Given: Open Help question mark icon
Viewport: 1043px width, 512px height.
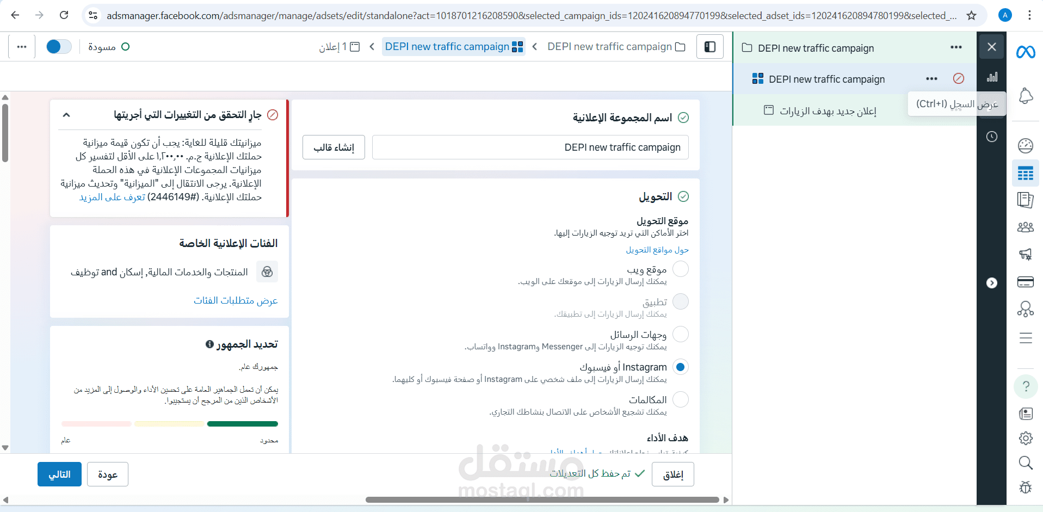Looking at the screenshot, I should pyautogui.click(x=1026, y=386).
